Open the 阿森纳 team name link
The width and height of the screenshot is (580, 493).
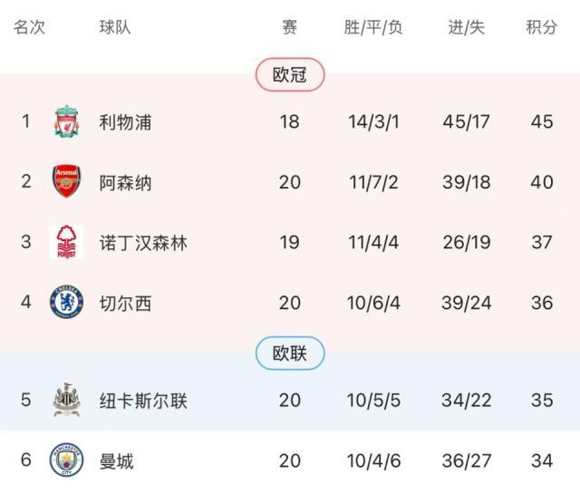click(x=125, y=182)
